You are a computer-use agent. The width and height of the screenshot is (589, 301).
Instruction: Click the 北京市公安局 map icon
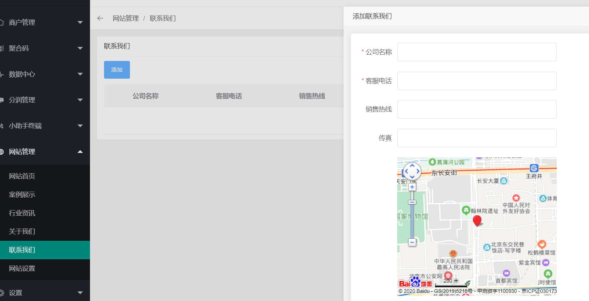click(448, 276)
